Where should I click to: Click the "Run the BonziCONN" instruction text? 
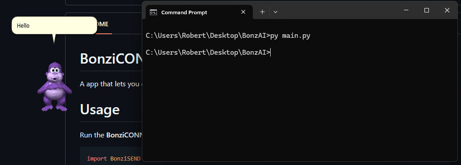111,135
